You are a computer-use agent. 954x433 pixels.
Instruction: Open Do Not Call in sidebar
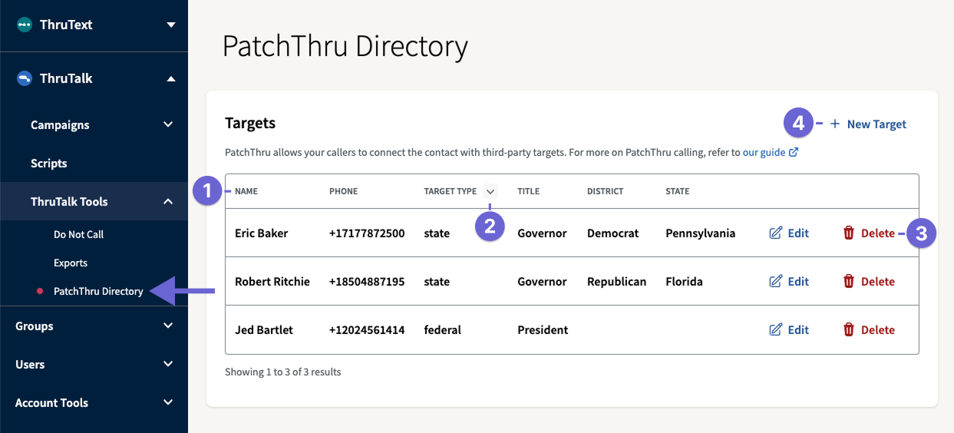78,234
